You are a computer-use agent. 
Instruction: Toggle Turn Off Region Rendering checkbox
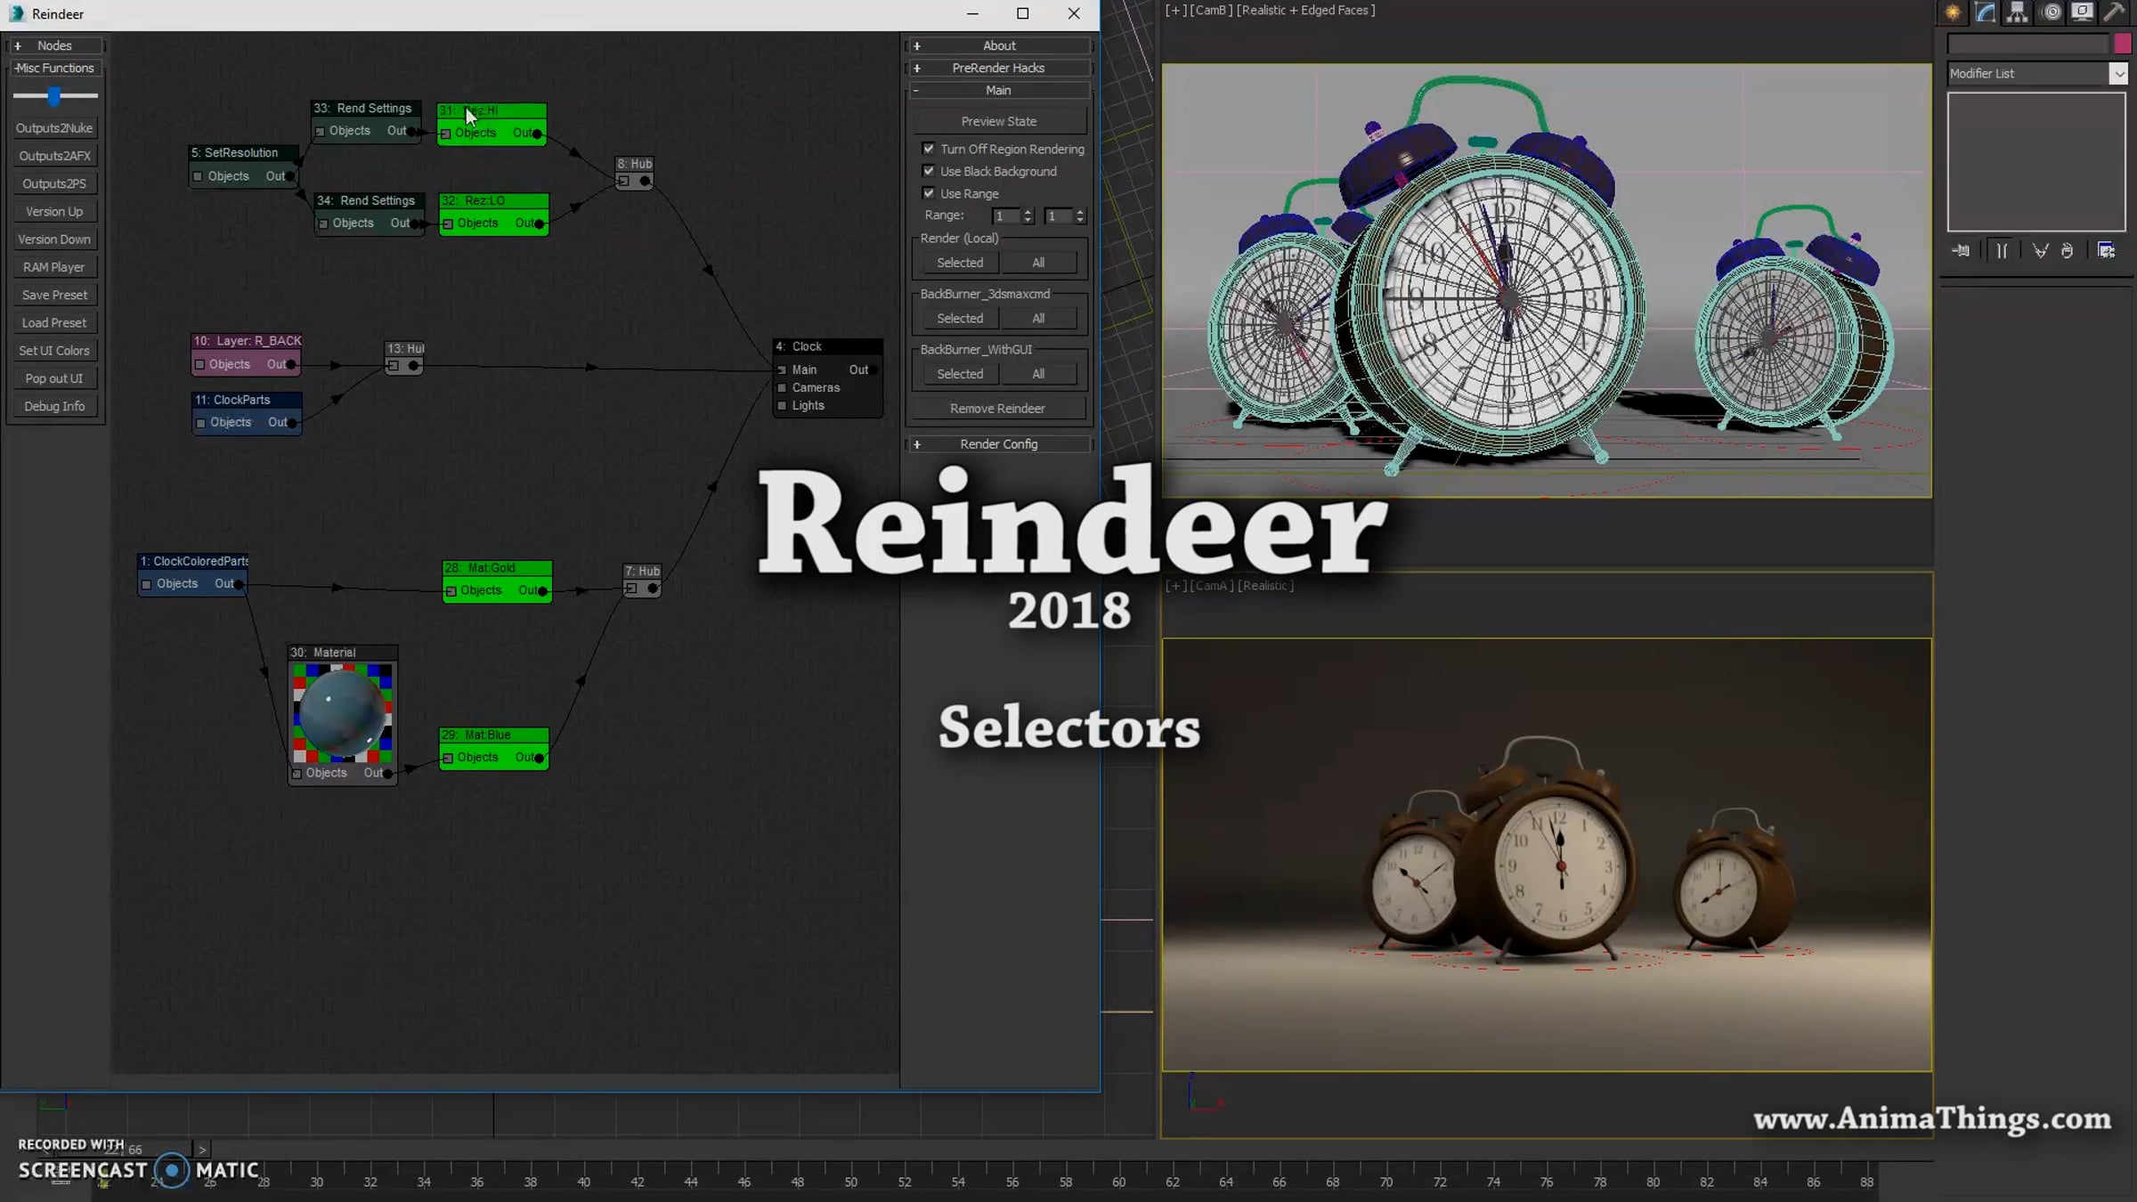pyautogui.click(x=929, y=149)
